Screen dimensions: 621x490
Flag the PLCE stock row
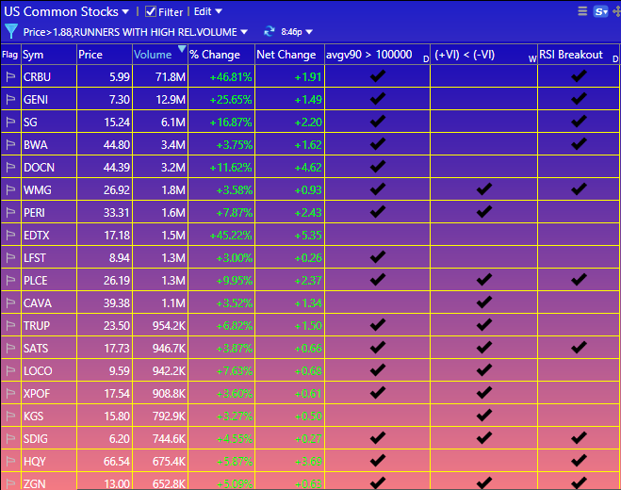tap(10, 280)
